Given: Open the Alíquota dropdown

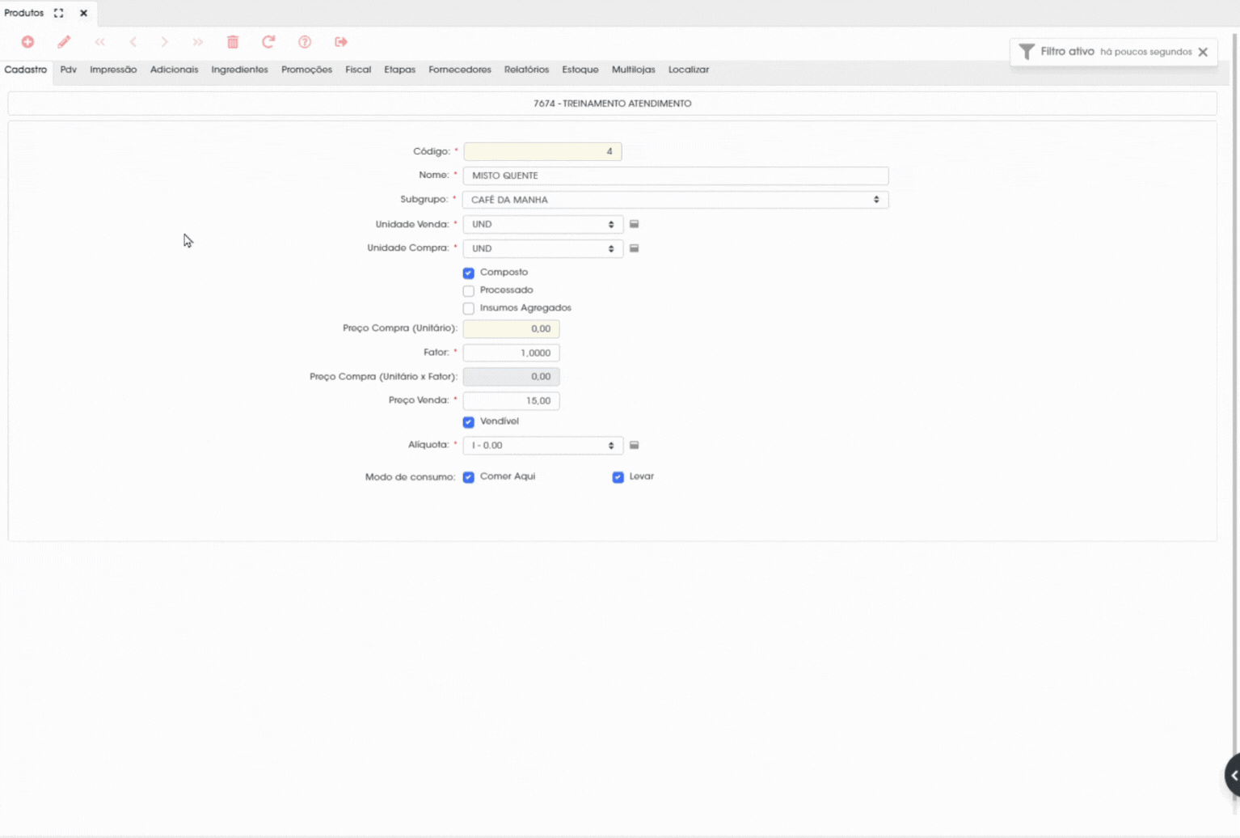Looking at the screenshot, I should [542, 446].
